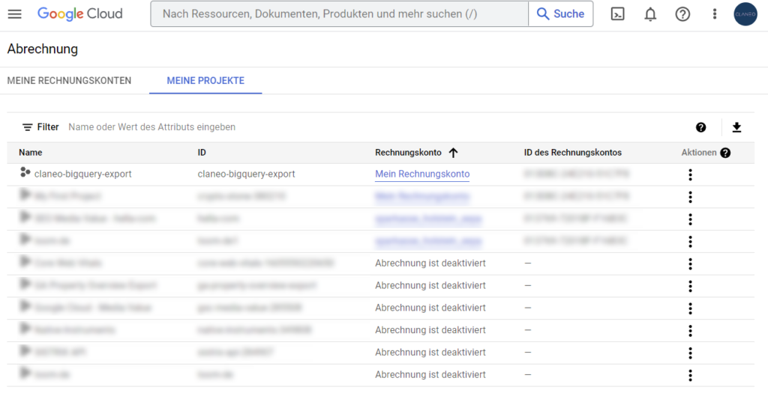Switch to the Meine Rechnungskonten tab
768x396 pixels.
click(69, 81)
